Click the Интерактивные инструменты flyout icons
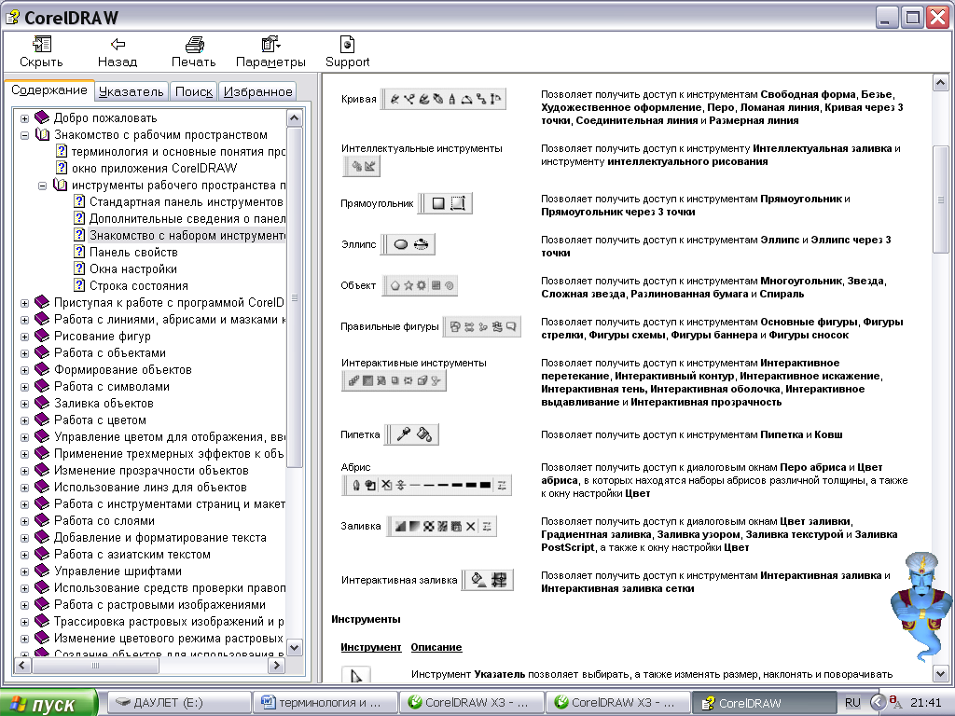 tap(394, 381)
